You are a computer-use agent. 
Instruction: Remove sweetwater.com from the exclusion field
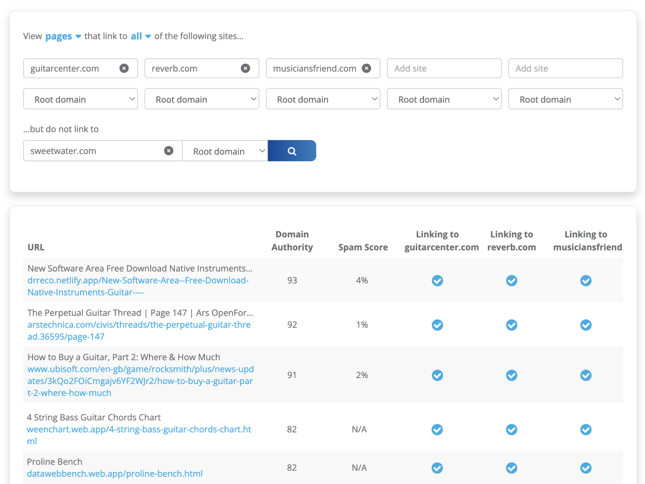coord(168,151)
